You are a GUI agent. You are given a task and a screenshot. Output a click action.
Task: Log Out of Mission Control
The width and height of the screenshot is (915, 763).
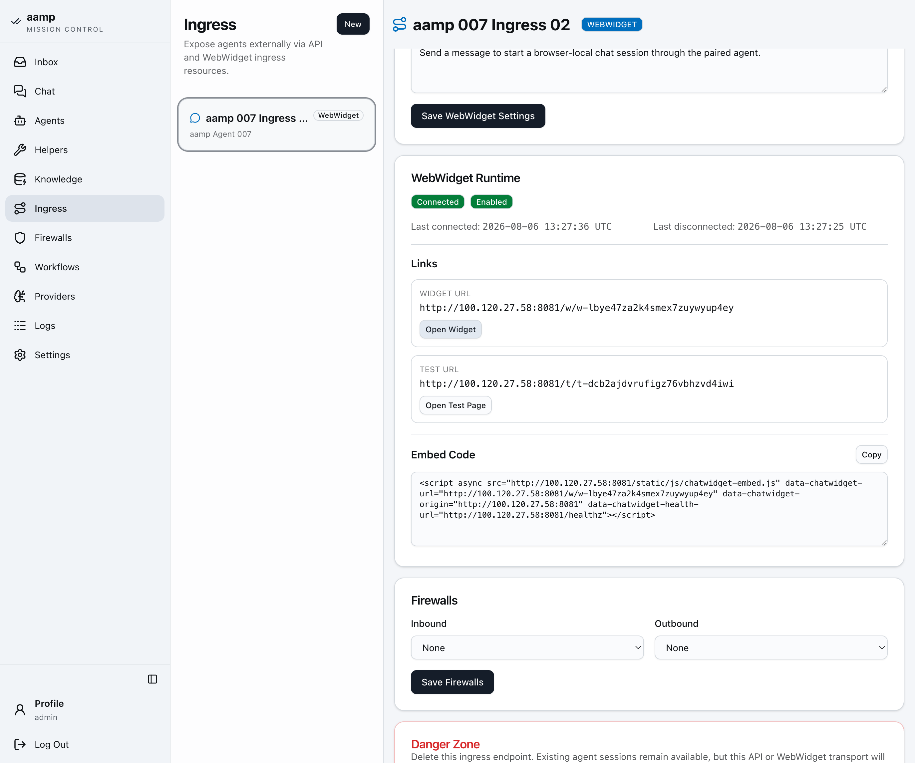click(85, 744)
